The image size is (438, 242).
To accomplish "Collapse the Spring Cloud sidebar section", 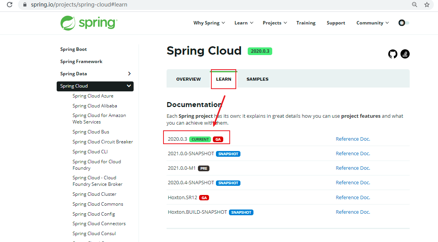I will (x=129, y=86).
